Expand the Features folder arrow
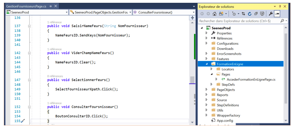This screenshot has height=129, width=295. pyautogui.click(x=207, y=59)
